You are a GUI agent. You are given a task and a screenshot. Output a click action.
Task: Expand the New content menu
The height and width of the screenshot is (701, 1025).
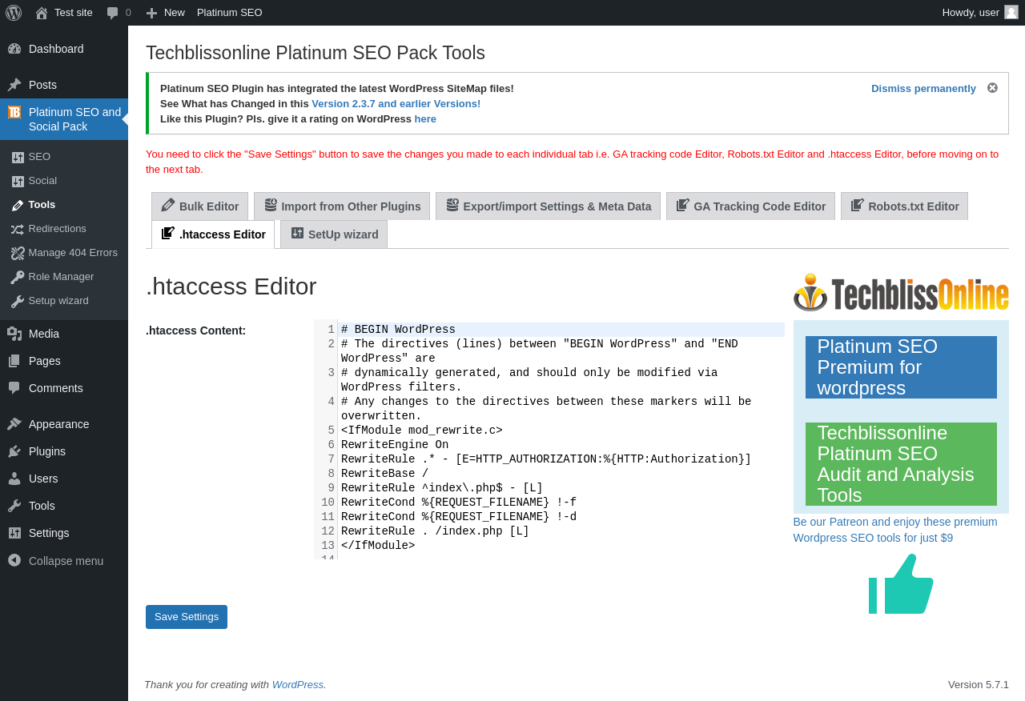166,13
